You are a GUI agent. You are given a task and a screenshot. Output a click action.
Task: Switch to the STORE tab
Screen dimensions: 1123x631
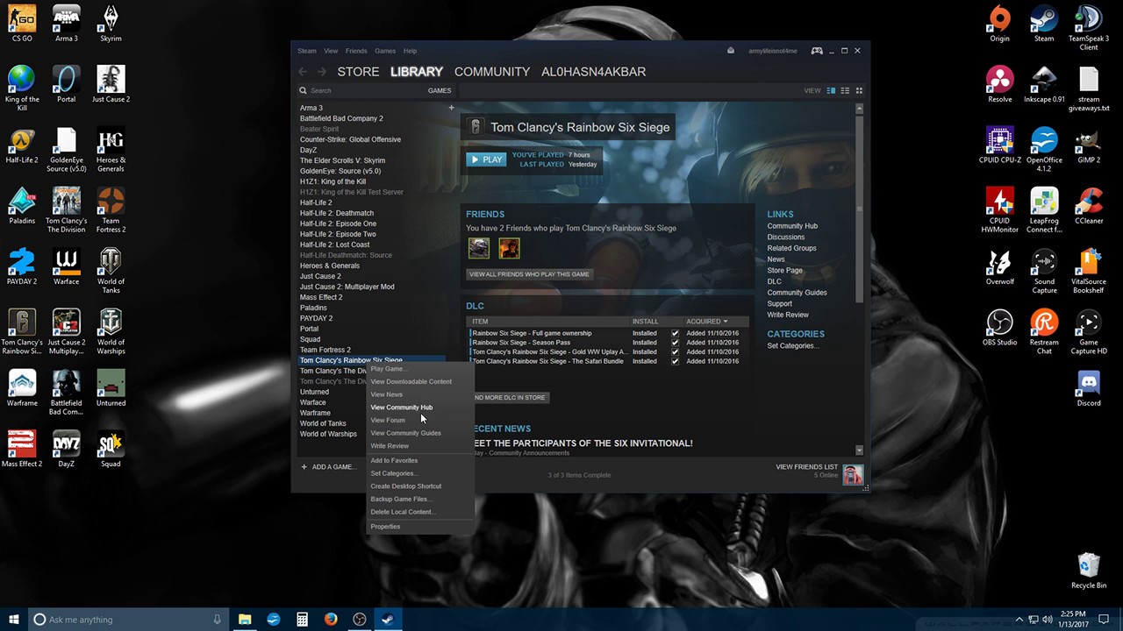pos(358,72)
